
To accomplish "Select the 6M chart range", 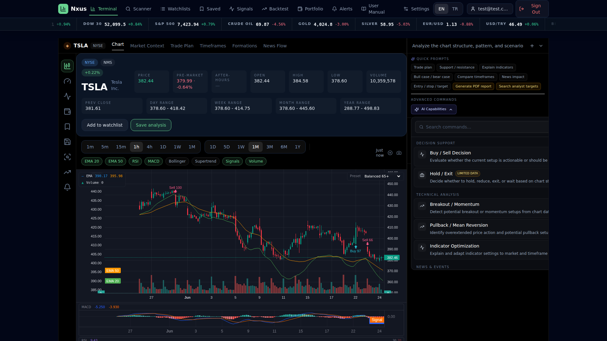I will pos(284,147).
